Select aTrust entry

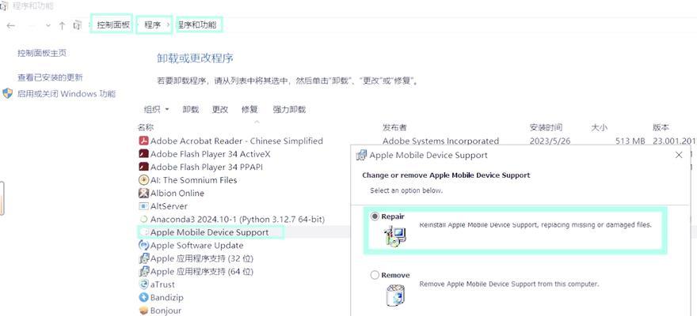click(x=162, y=284)
